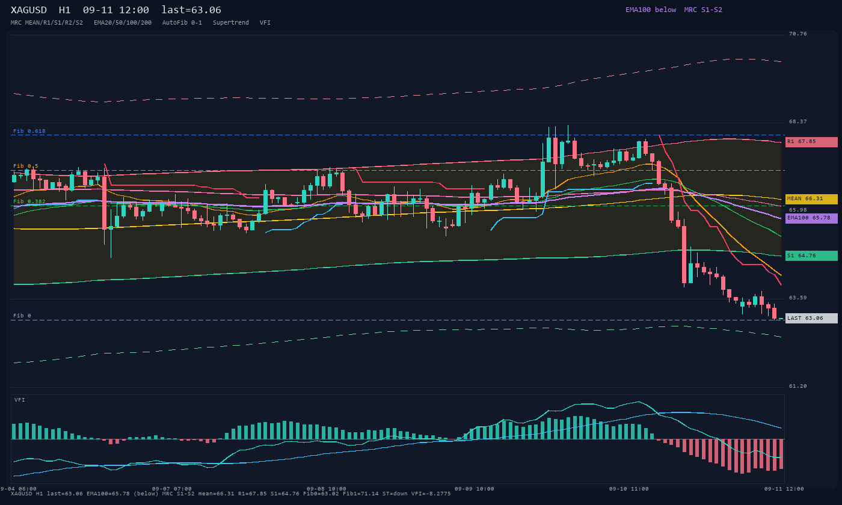The height and width of the screenshot is (505, 842).
Task: Click the EMA20/50/100/200 indicator legend
Action: coord(123,23)
